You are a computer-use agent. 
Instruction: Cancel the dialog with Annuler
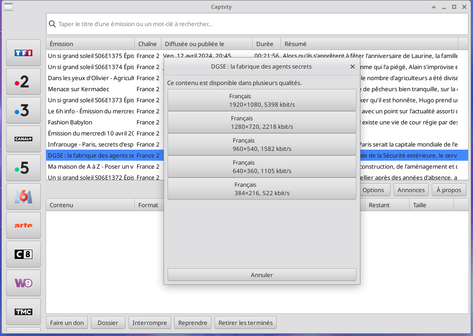pos(262,275)
